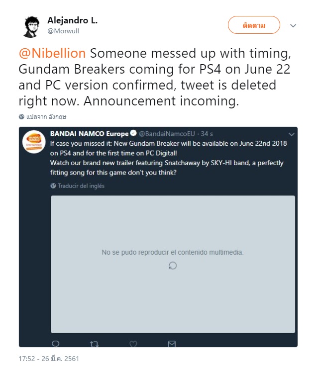316x369 pixels.
Task: Click the envelope direct message icon
Action: click(x=172, y=344)
